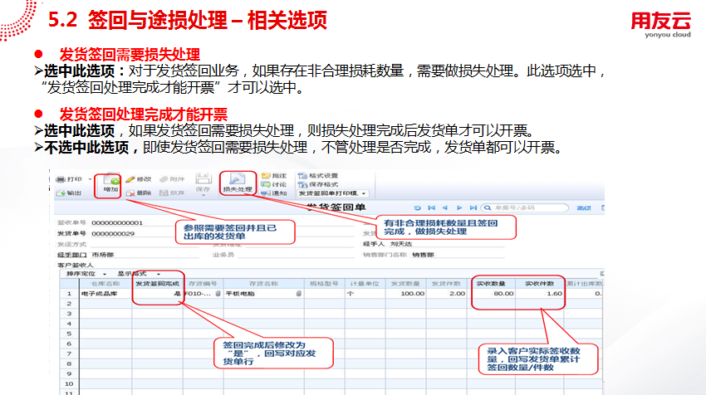Click the 批注 annotation icon

coord(266,175)
